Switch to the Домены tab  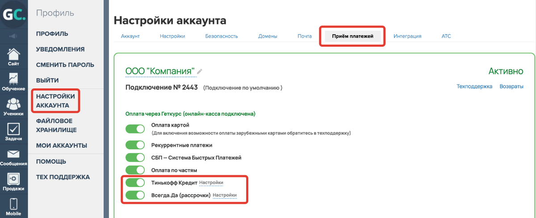point(268,36)
